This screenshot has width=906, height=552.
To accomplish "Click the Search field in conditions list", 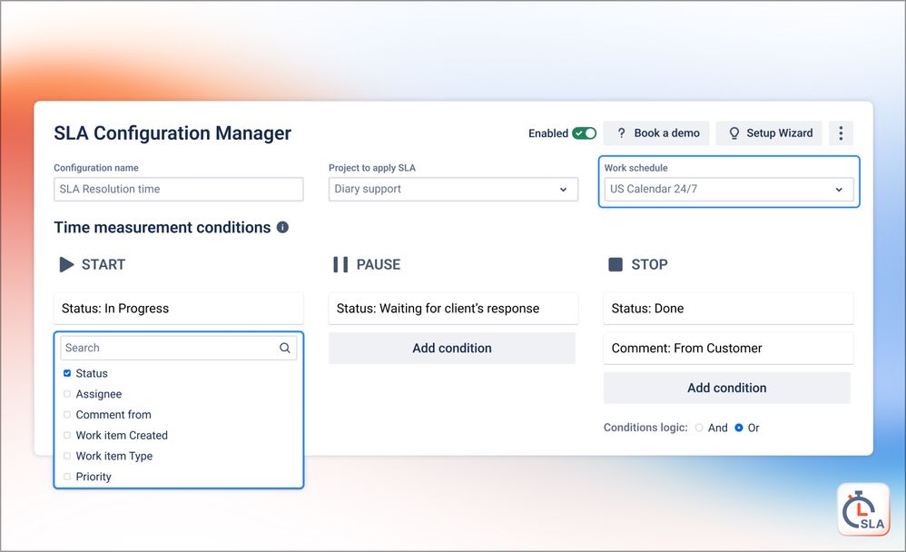I will (179, 348).
